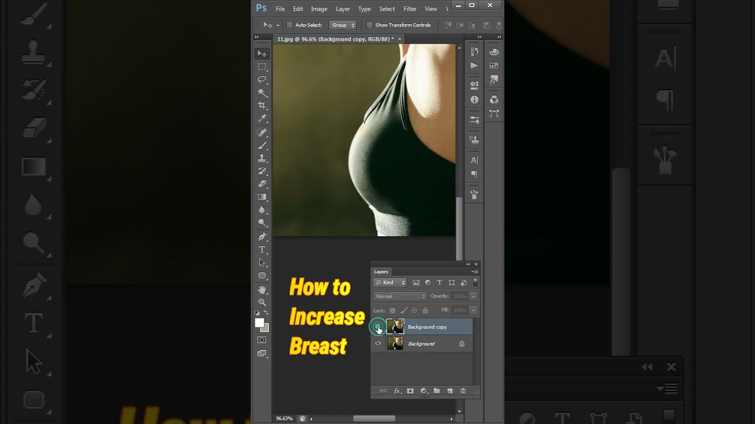Toggle pixel layer filter in Layers

[416, 283]
